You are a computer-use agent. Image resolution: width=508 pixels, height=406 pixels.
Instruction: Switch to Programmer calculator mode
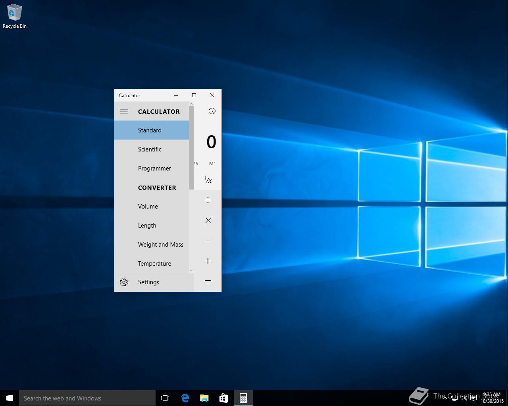point(152,169)
